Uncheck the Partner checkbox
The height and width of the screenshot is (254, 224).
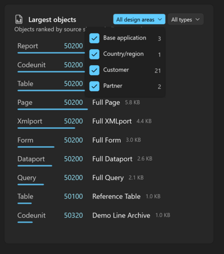(94, 86)
